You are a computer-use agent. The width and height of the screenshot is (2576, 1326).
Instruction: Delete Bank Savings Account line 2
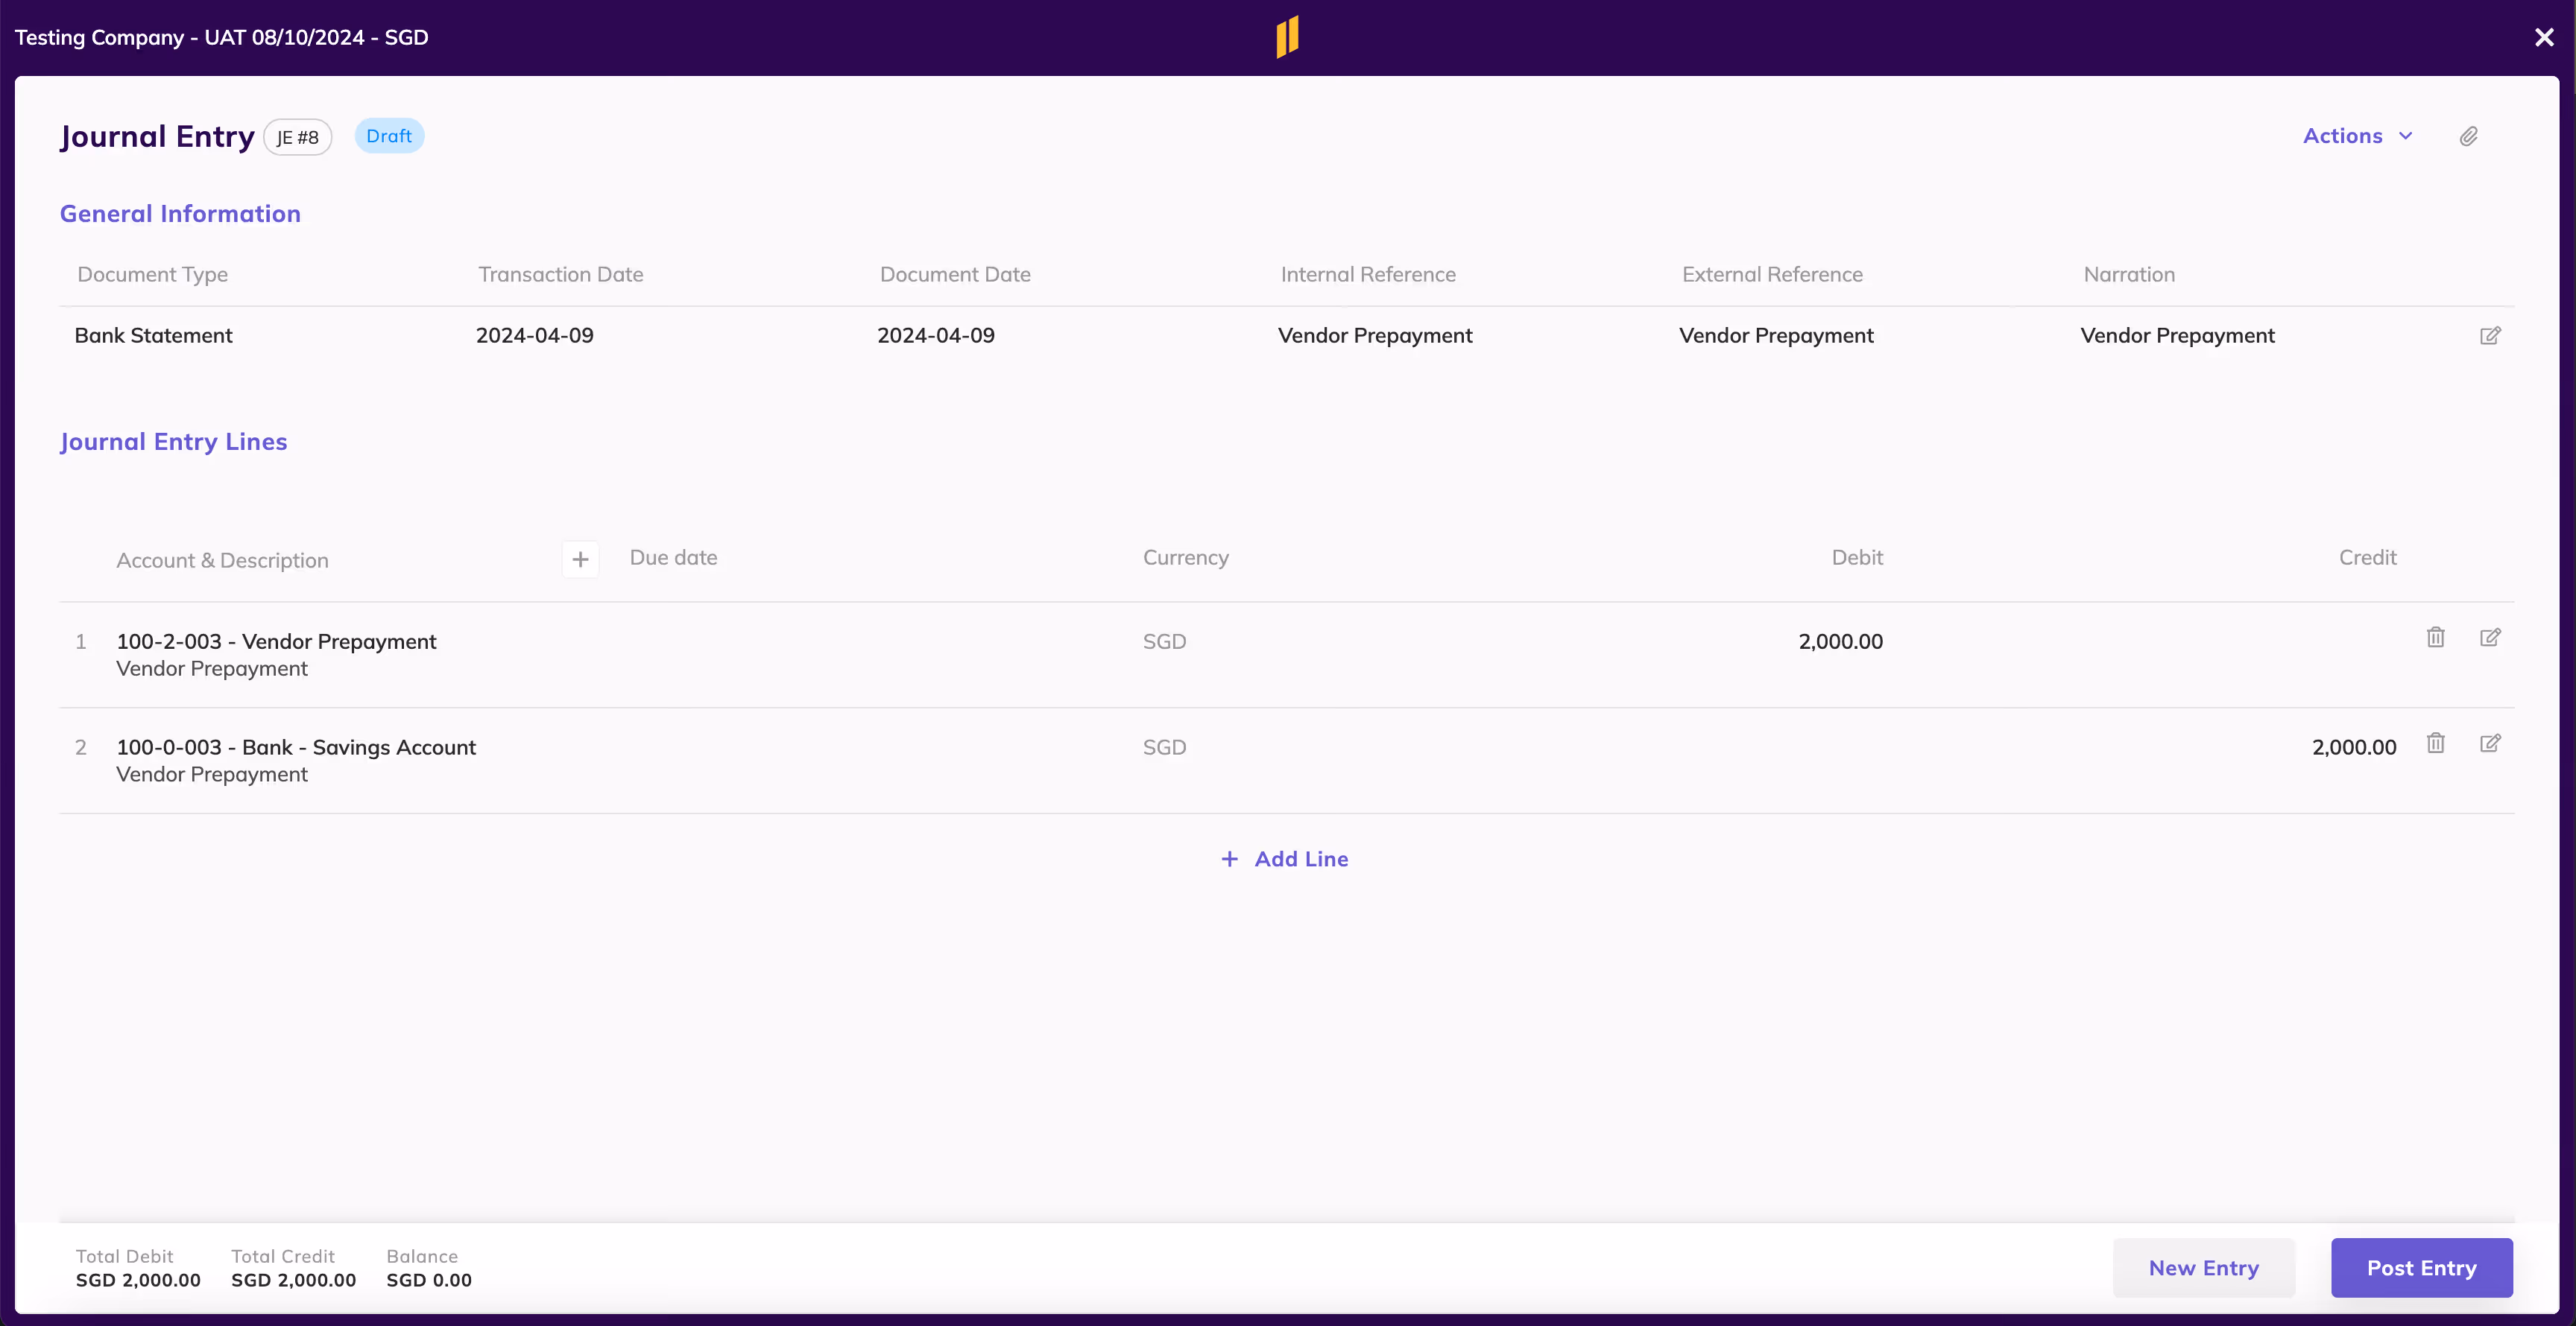click(2435, 743)
